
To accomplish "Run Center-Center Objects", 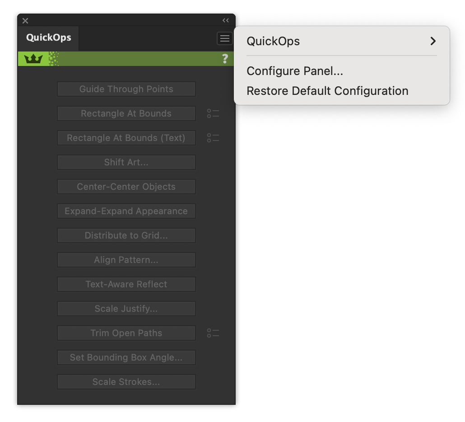I will (x=126, y=187).
